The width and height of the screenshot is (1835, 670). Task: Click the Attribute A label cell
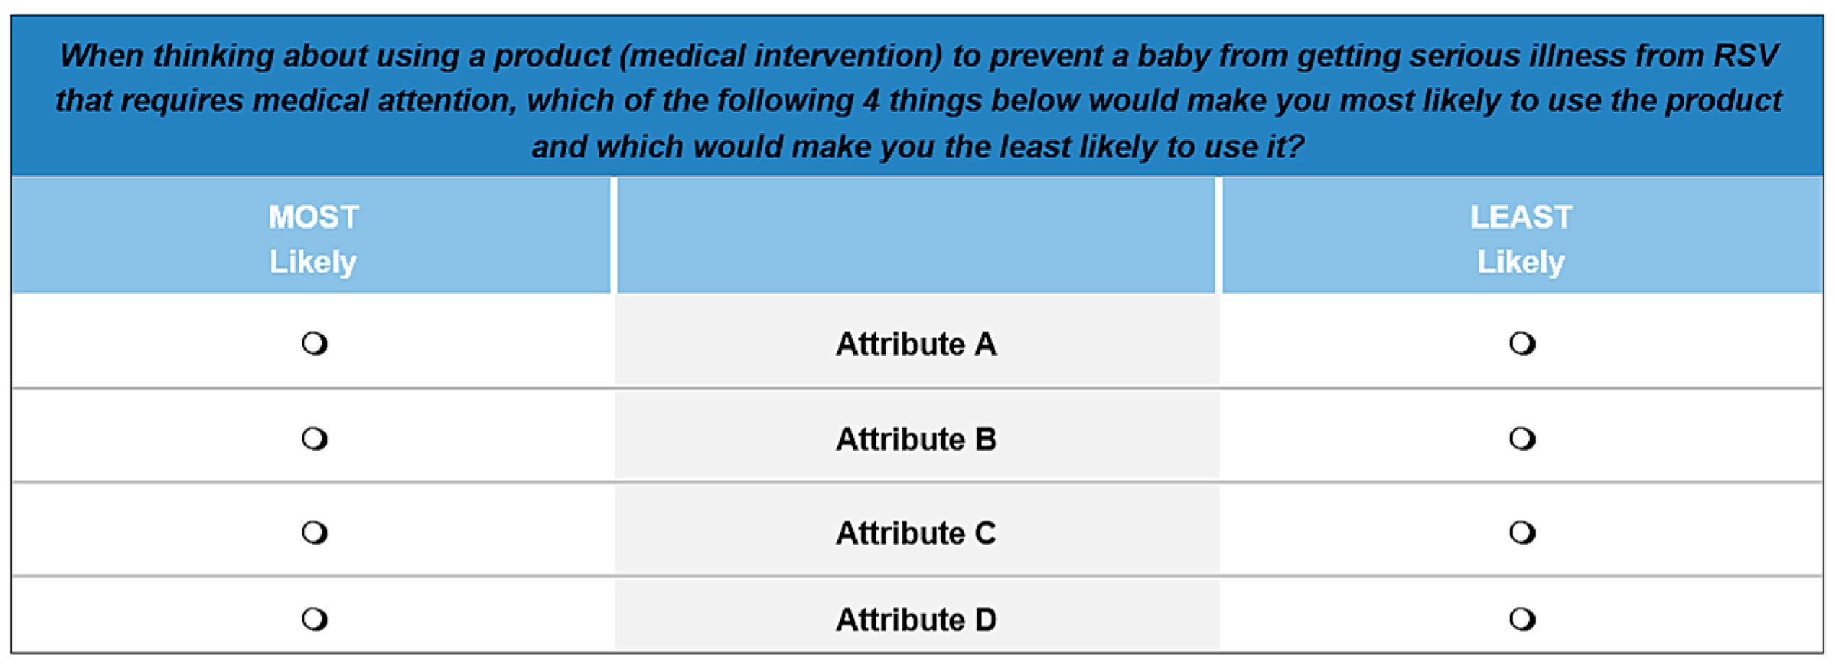coord(916,344)
